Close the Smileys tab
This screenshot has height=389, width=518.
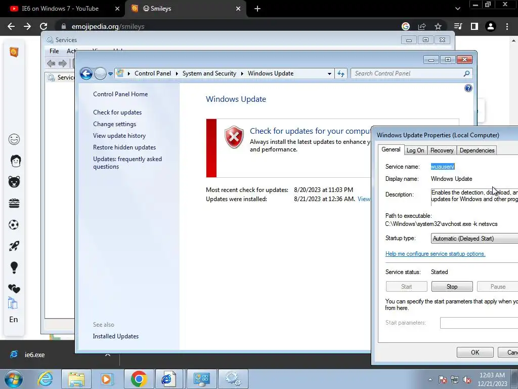coord(238,9)
